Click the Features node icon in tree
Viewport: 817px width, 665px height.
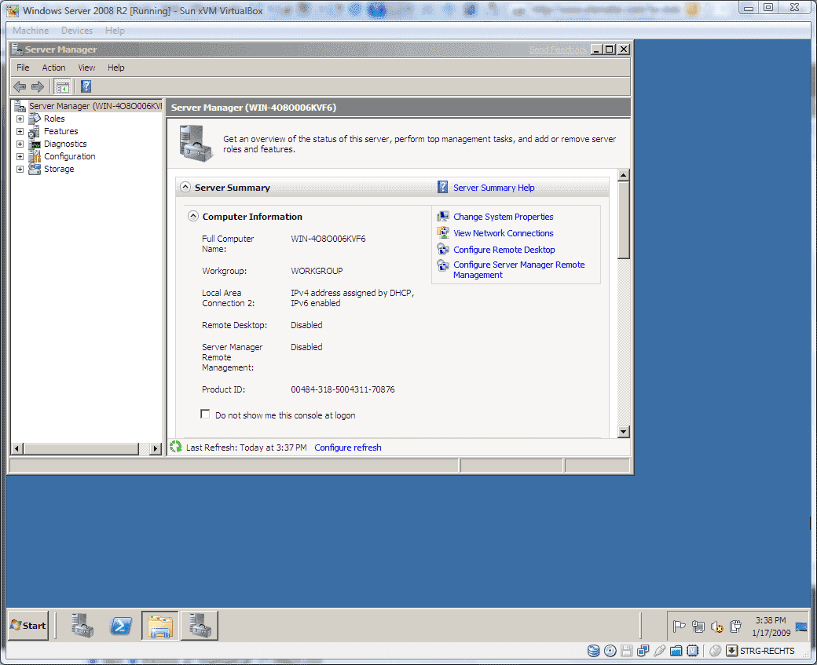[x=35, y=131]
